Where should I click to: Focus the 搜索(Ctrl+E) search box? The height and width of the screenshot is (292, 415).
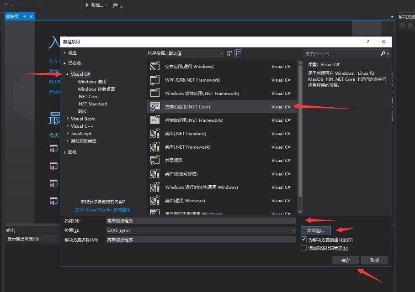pyautogui.click(x=342, y=53)
